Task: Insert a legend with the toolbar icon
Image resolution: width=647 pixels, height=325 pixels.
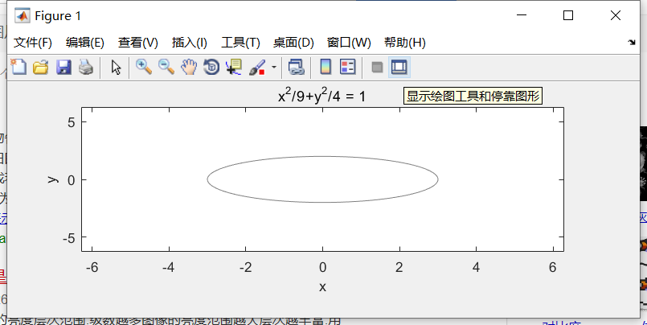Action: click(x=348, y=67)
